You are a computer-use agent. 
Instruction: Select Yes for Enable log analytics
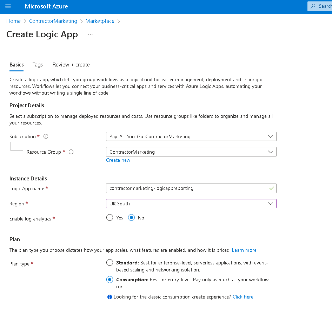click(x=110, y=218)
